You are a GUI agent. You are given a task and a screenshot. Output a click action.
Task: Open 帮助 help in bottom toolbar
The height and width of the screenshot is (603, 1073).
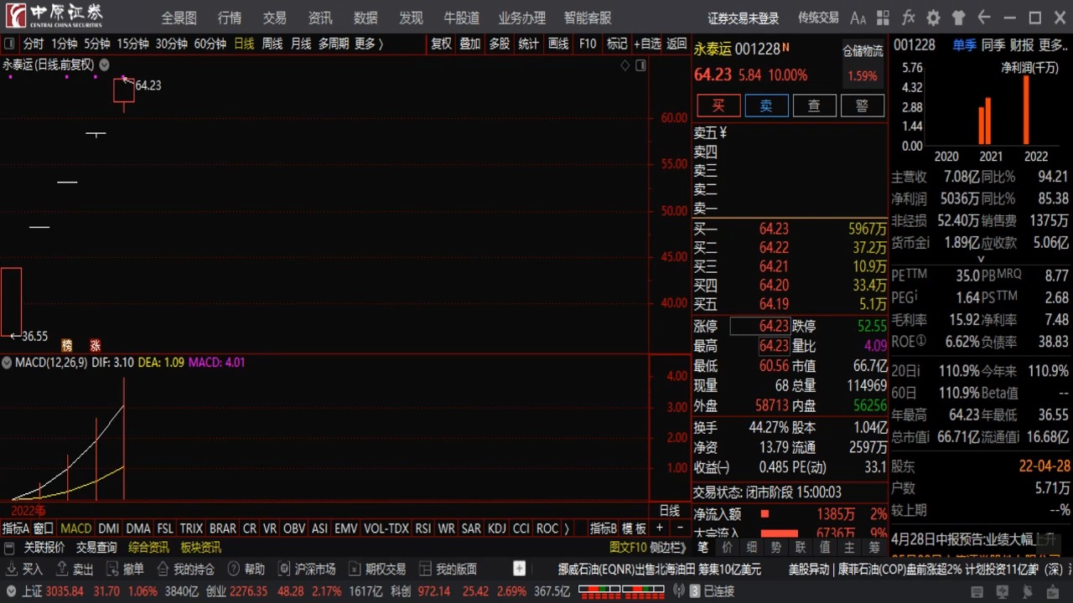pyautogui.click(x=246, y=569)
